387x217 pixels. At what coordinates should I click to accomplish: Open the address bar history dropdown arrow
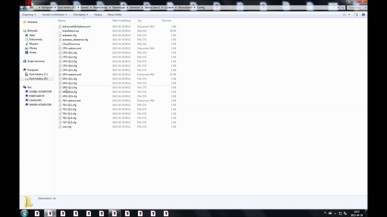338,8
